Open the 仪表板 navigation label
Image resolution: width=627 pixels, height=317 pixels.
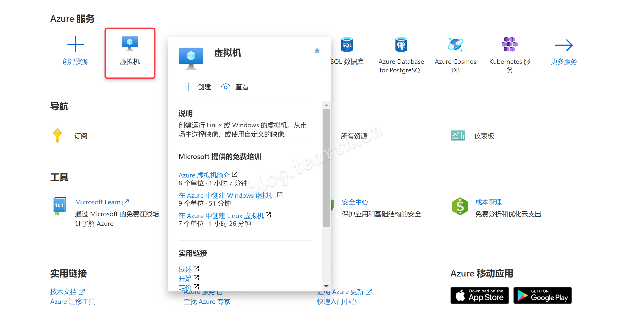tap(484, 136)
